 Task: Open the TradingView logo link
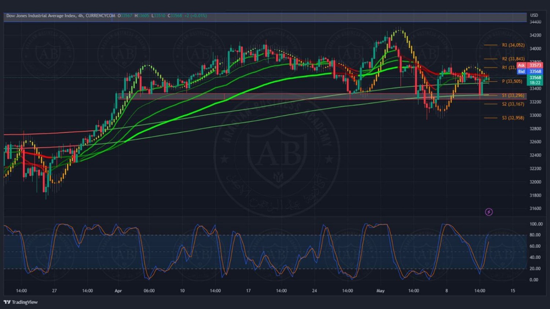click(x=21, y=302)
